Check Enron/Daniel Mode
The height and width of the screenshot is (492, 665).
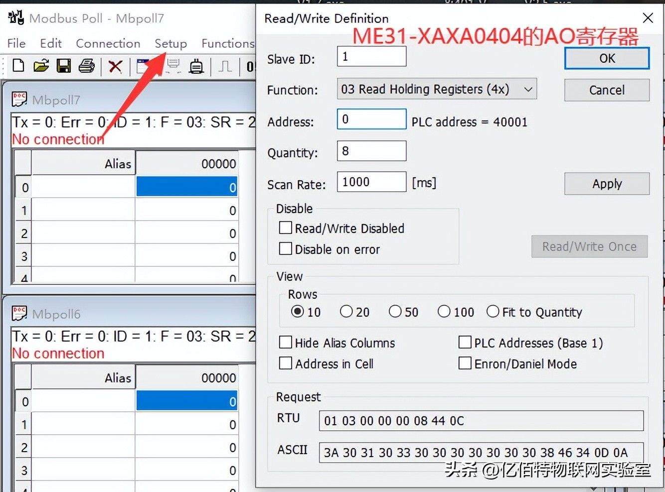(465, 363)
